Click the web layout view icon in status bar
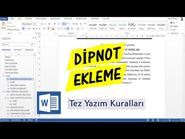Image resolution: width=185 pixels, height=139 pixels. (158, 120)
